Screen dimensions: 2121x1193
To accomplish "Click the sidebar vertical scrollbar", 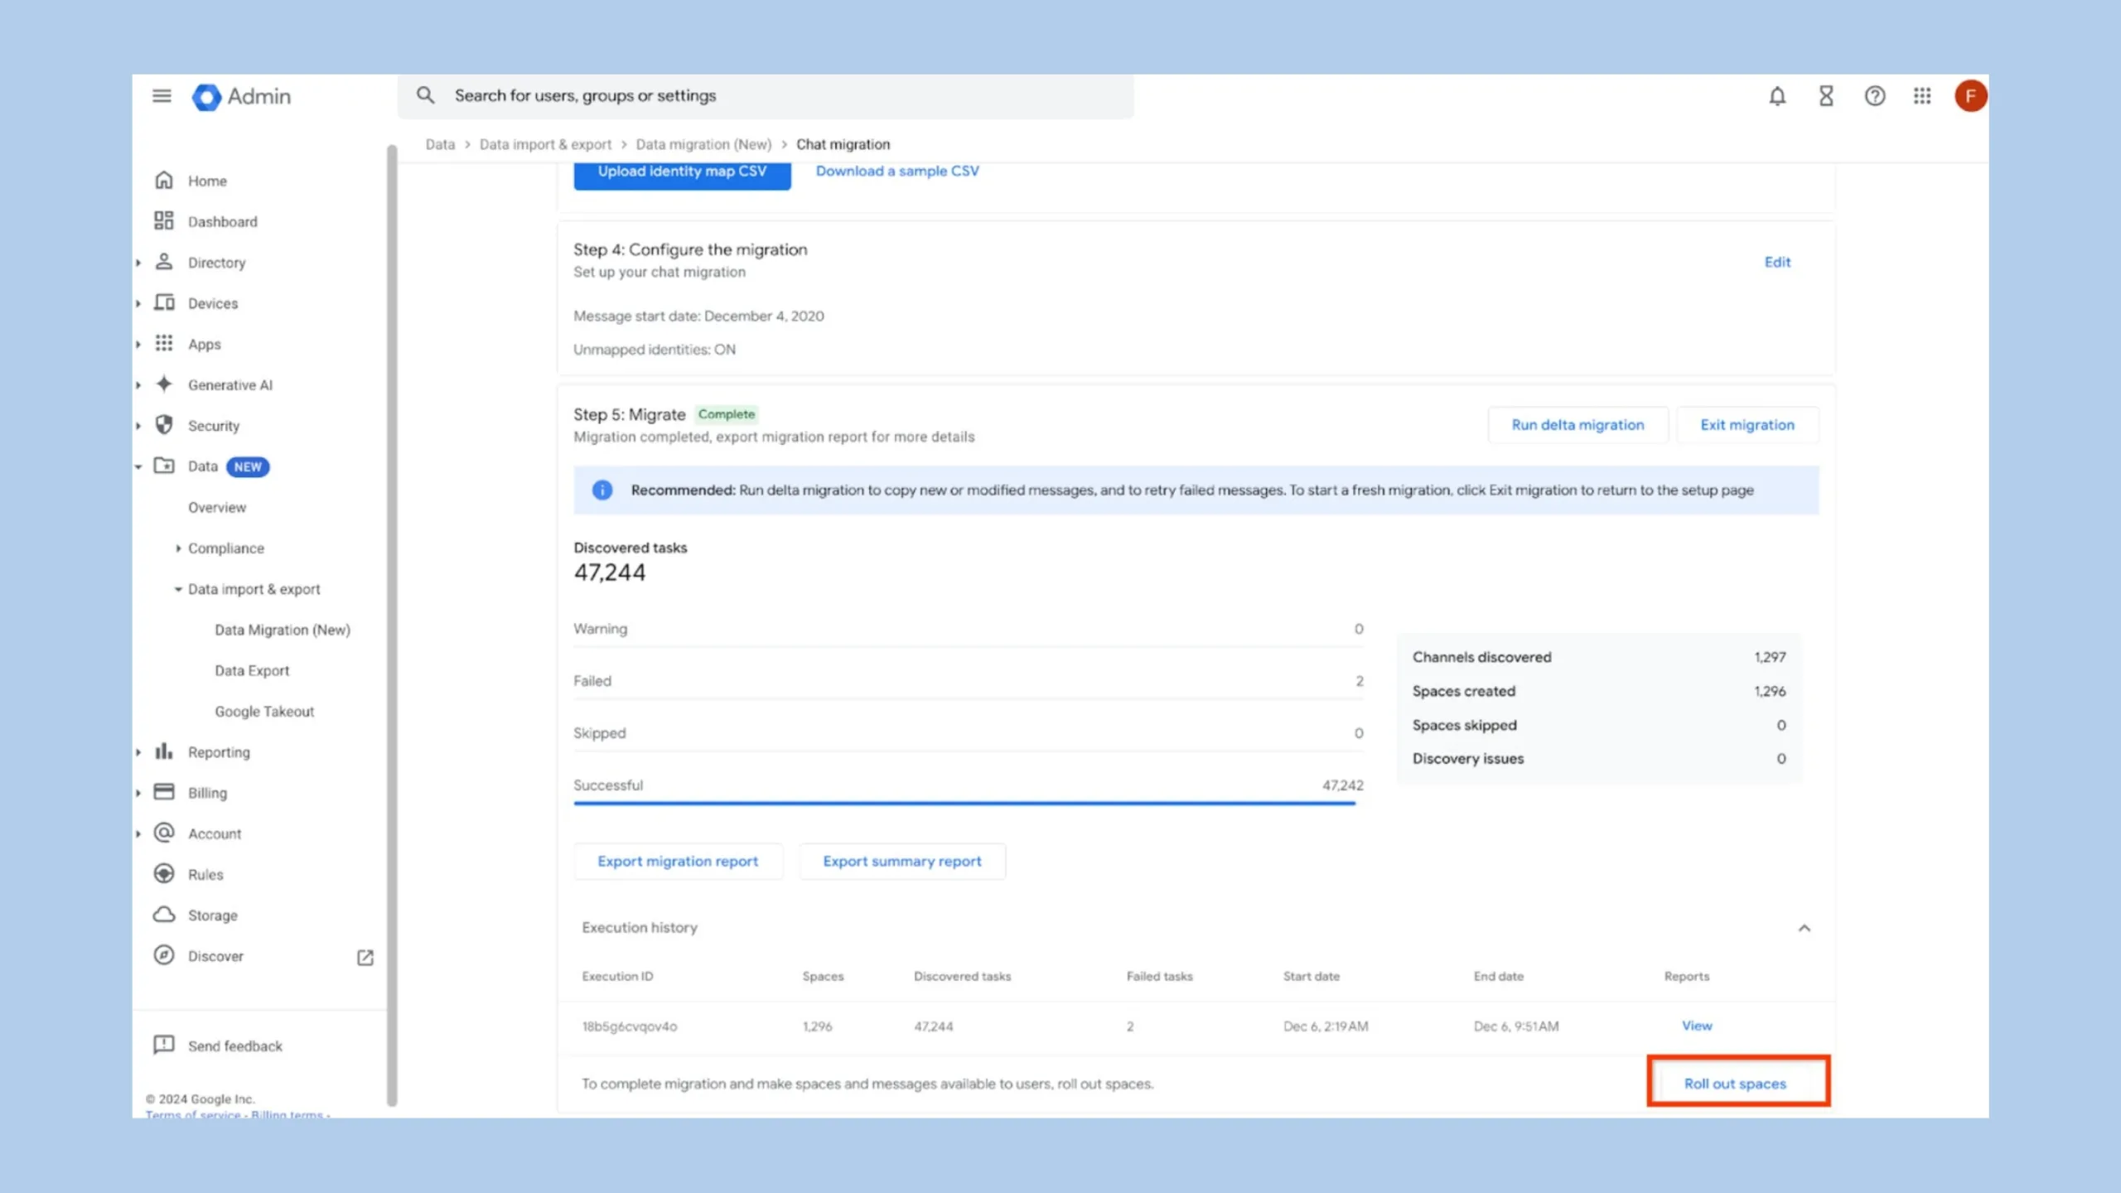I will [392, 625].
